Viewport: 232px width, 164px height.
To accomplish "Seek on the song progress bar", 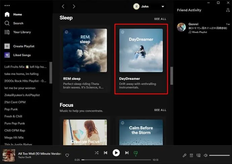I will click(x=116, y=160).
